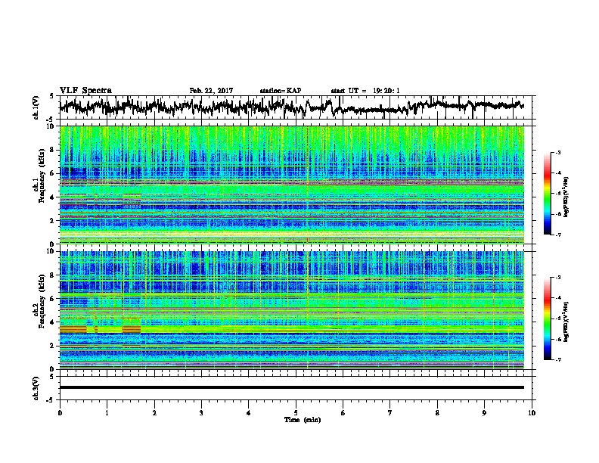The image size is (599, 463).
Task: Select the date Feb. 22, 2017
Action: (x=211, y=91)
